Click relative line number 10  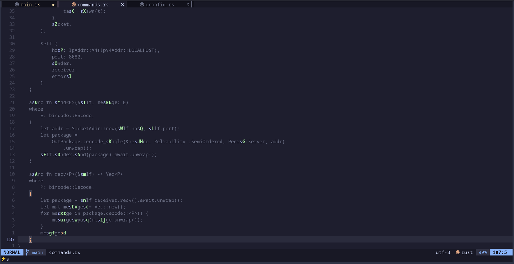pyautogui.click(x=12, y=174)
